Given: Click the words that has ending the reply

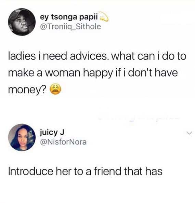Looking at the screenshot, I should (x=143, y=171).
